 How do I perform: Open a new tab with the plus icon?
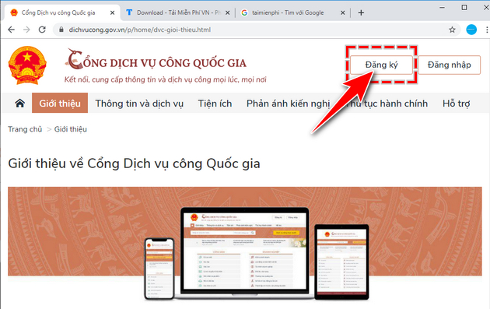pos(361,12)
